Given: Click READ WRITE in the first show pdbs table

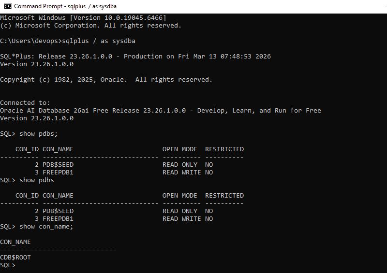Looking at the screenshot, I should (182, 172).
